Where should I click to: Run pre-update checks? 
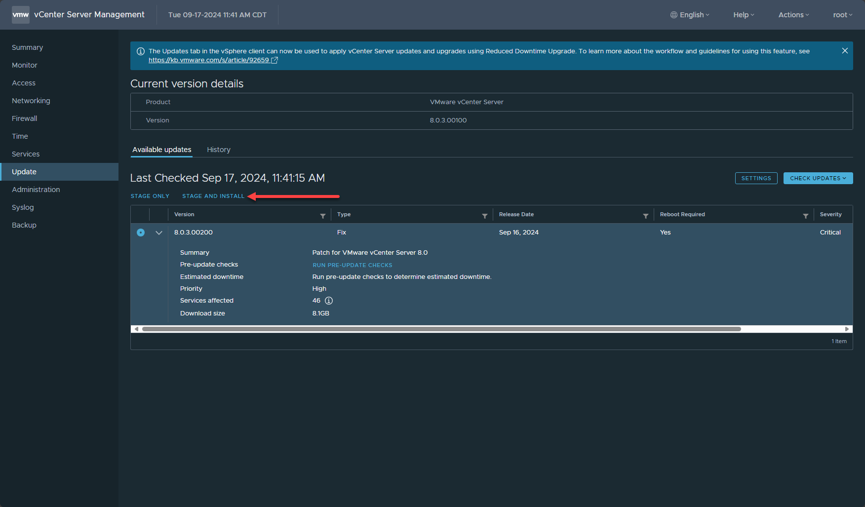(352, 265)
